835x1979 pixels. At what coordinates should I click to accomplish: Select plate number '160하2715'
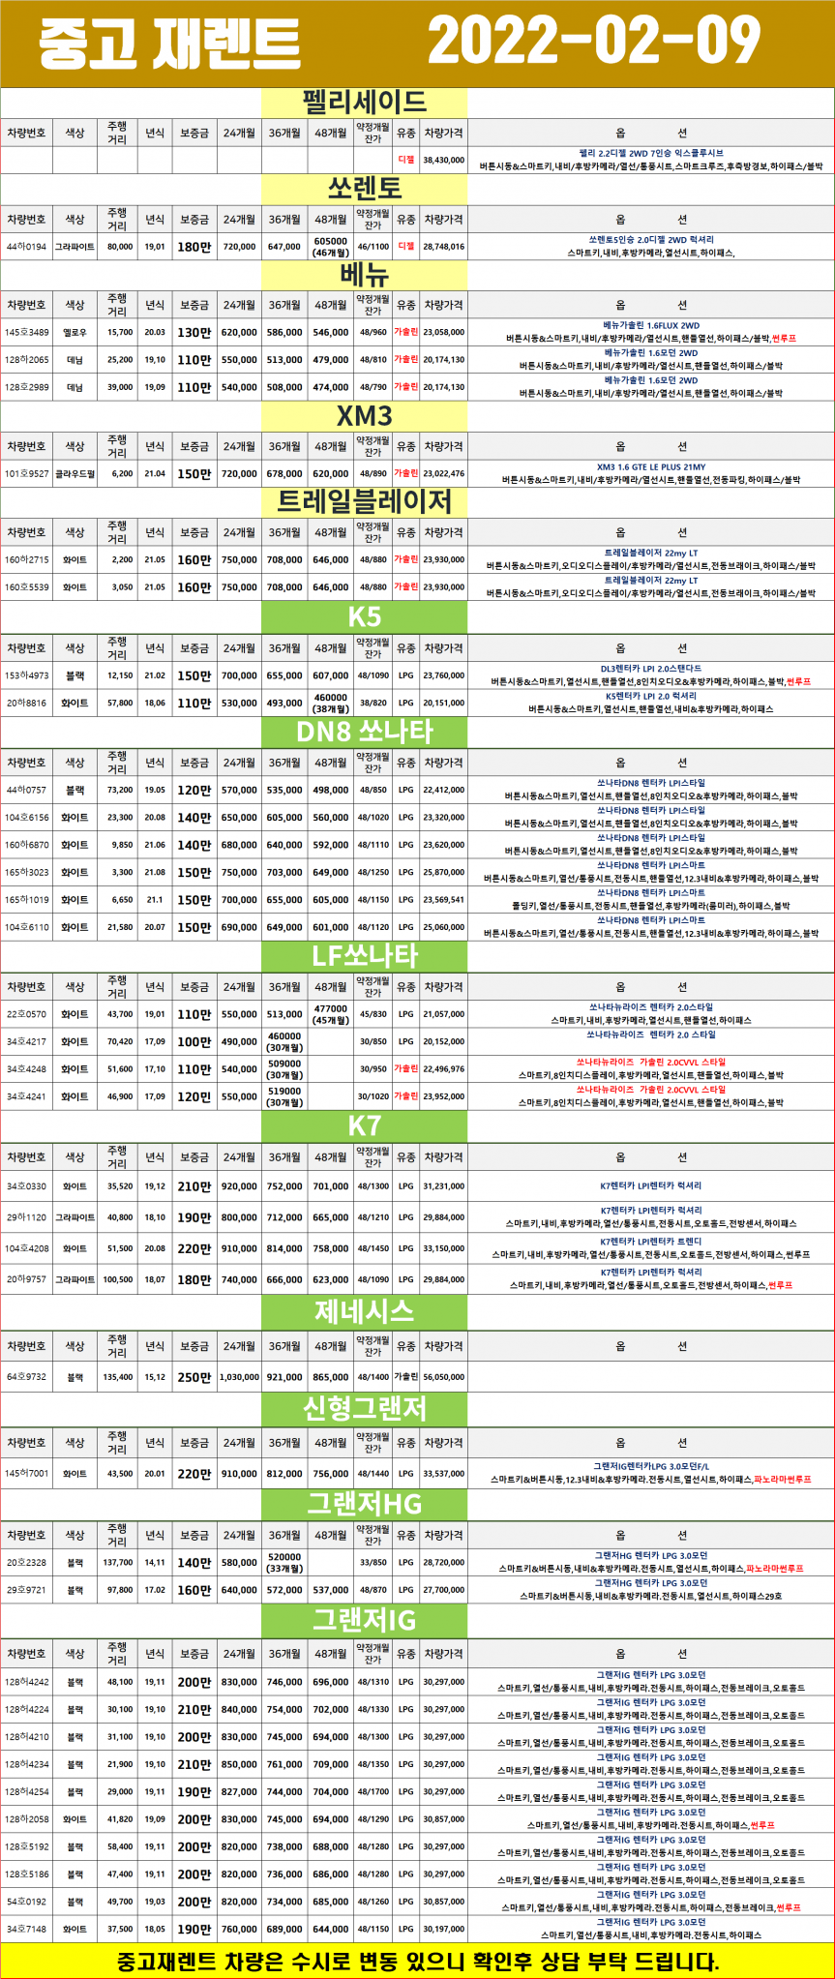click(26, 559)
